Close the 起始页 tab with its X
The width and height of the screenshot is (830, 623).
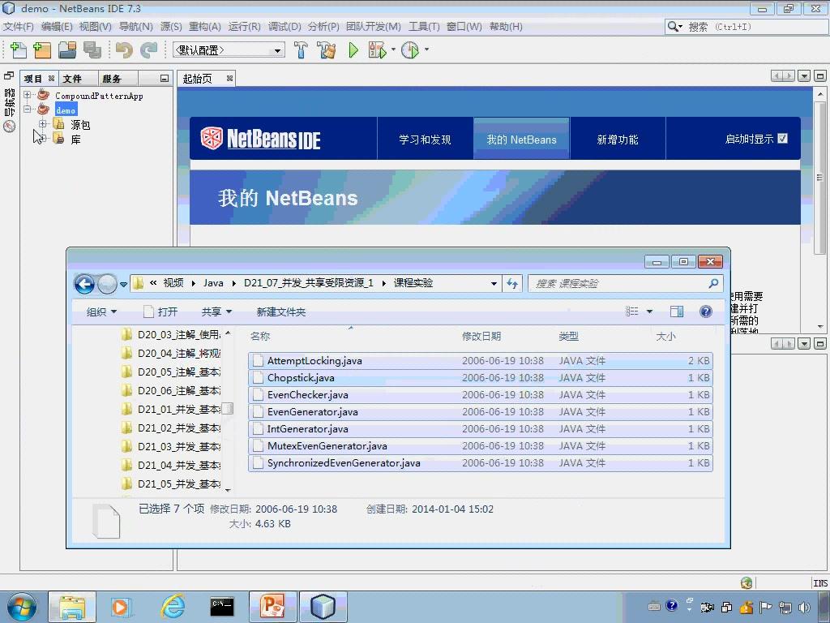click(229, 79)
